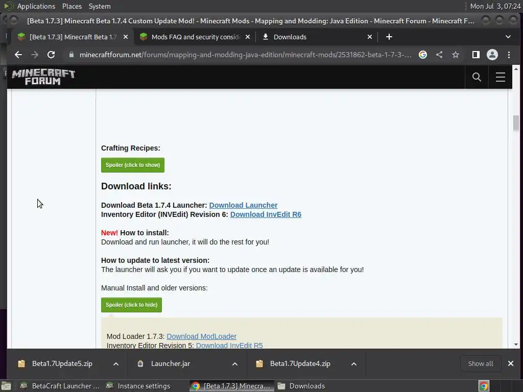523x392 pixels.
Task: Dismiss the downloads shelf
Action: pos(511,363)
